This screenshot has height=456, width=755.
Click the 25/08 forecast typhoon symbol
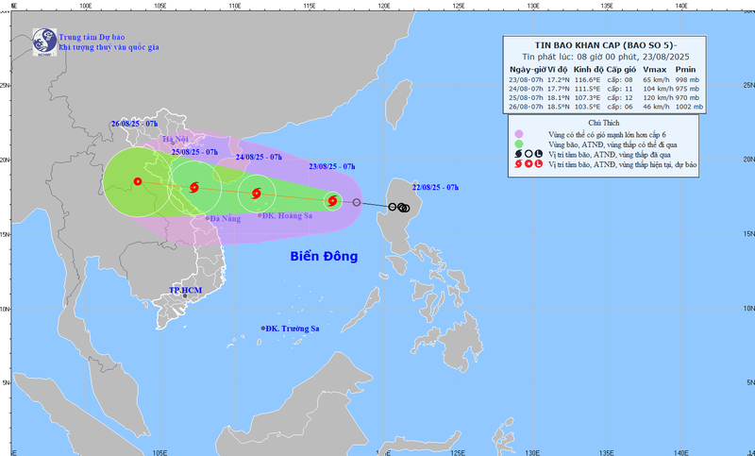click(194, 188)
